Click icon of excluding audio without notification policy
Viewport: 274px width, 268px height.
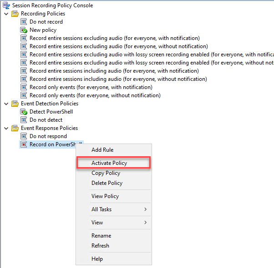pos(24,46)
